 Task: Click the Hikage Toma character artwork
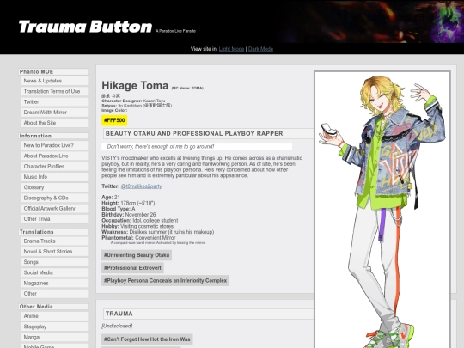(x=382, y=210)
